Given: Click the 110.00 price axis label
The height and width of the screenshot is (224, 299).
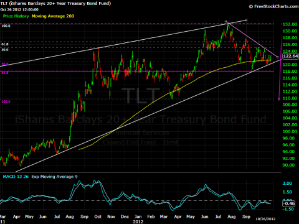Looking at the screenshot, I should 290,98.
